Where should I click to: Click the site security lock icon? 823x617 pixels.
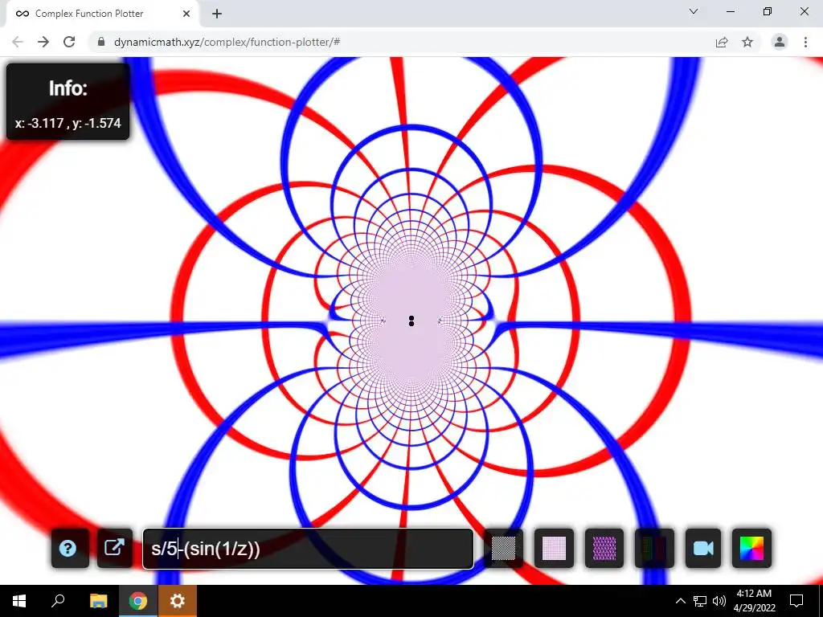pos(101,42)
